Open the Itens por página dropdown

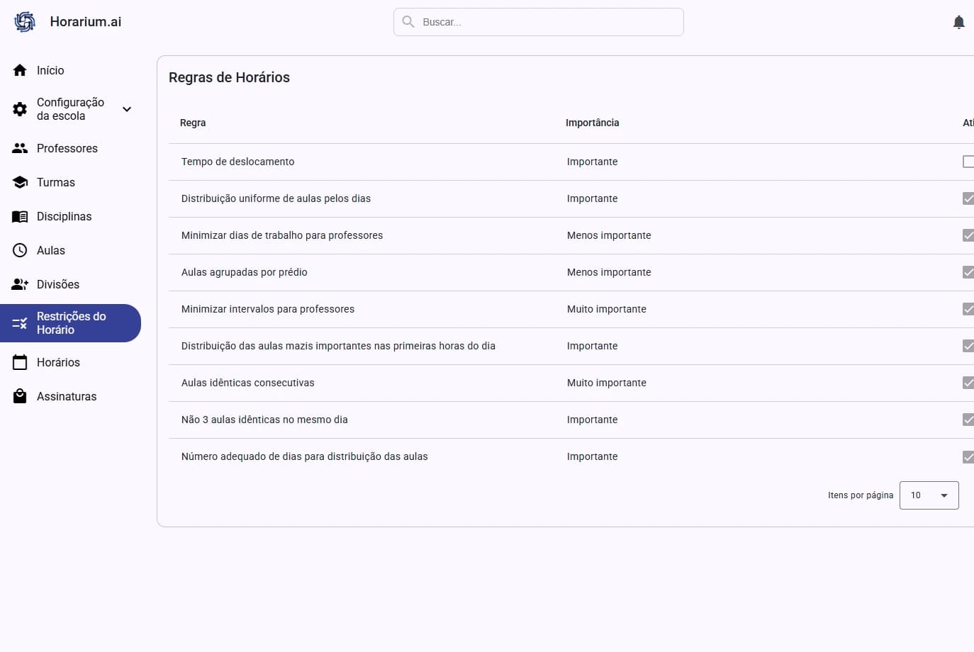pos(929,495)
